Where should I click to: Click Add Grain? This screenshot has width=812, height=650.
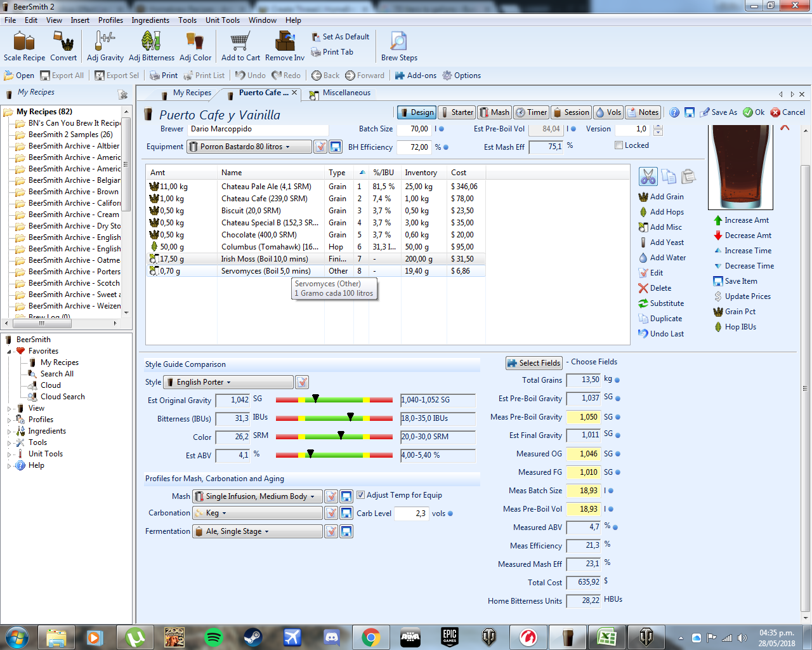661,197
